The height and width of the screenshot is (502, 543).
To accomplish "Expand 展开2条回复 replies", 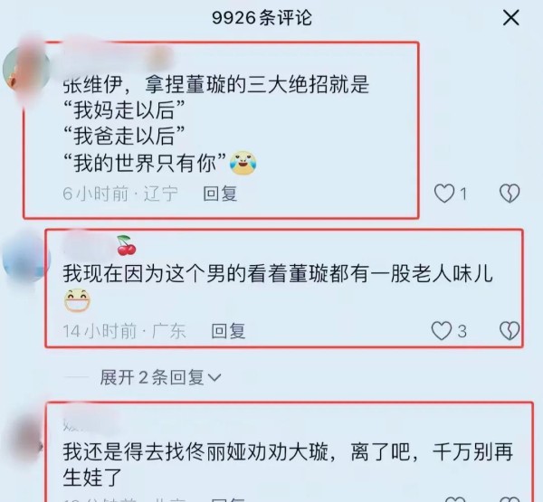I will pyautogui.click(x=160, y=377).
